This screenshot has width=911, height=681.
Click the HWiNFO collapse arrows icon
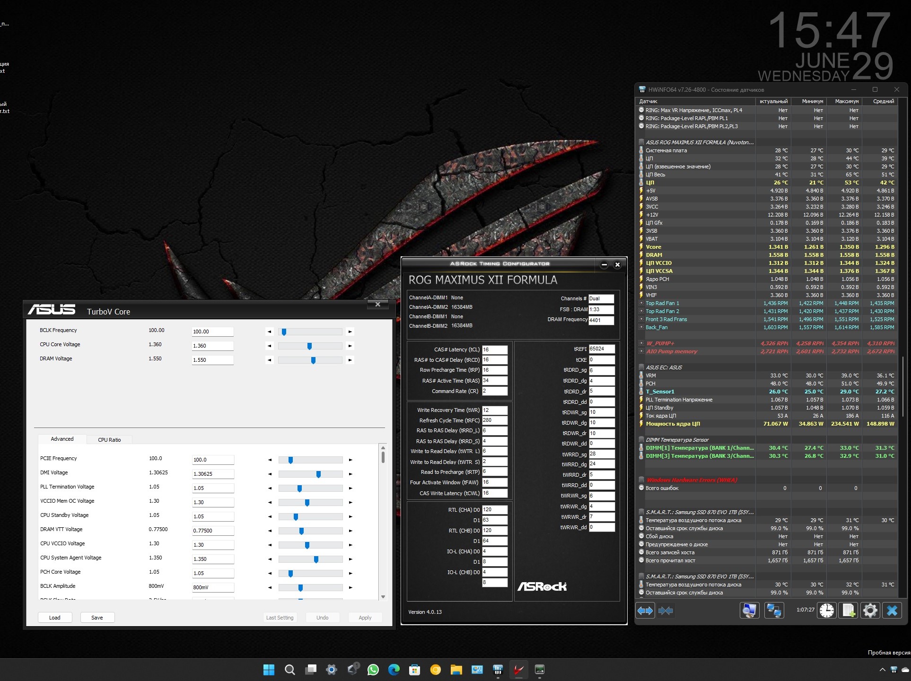pos(666,611)
